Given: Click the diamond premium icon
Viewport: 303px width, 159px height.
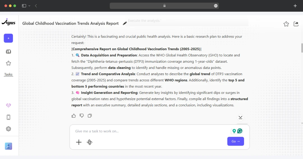Looking at the screenshot, I should click(x=8, y=106).
